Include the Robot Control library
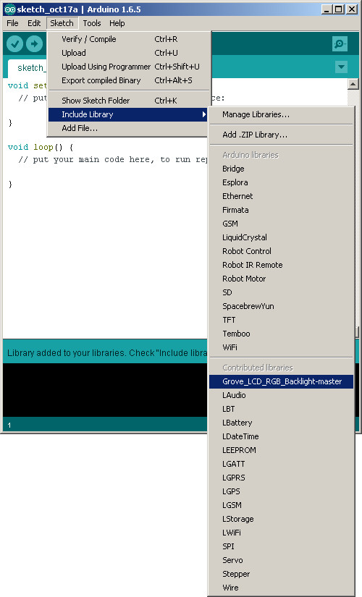This screenshot has width=362, height=597. 281,251
